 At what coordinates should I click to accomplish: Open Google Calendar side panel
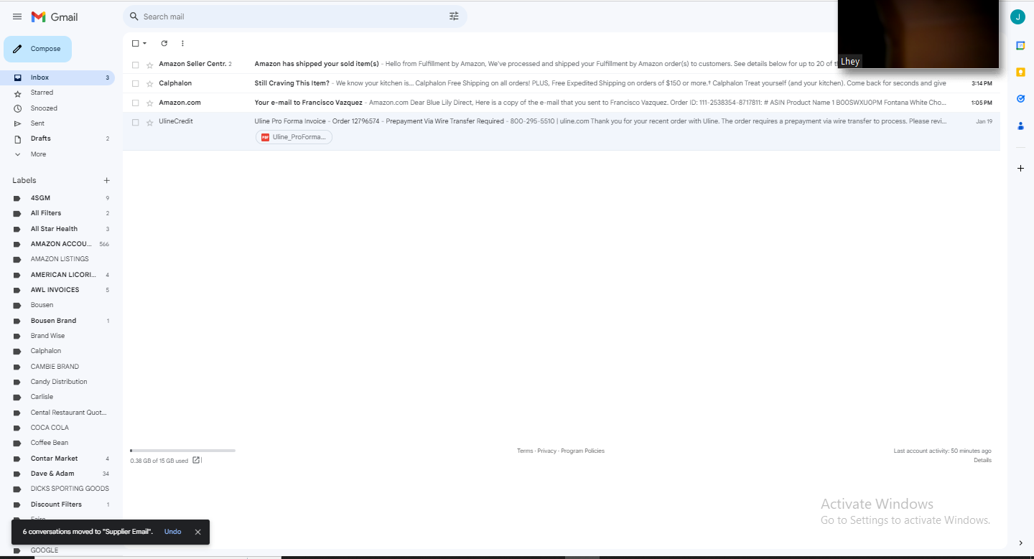pos(1020,45)
